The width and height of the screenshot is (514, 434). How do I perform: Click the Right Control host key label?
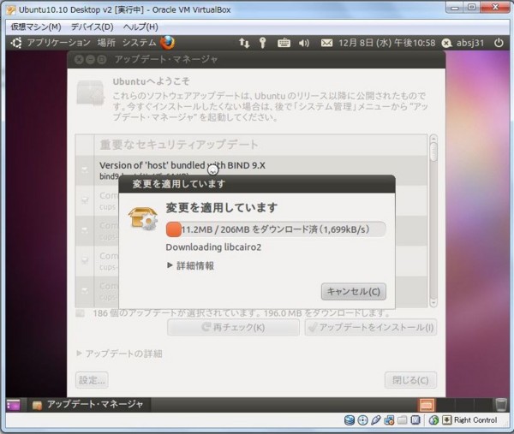(x=475, y=420)
